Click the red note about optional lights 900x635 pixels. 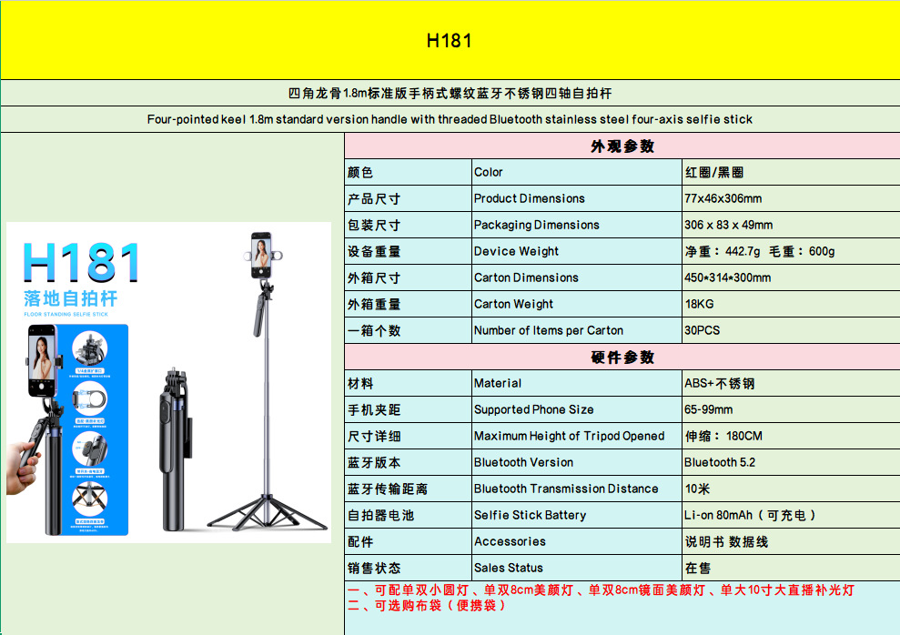pos(601,590)
